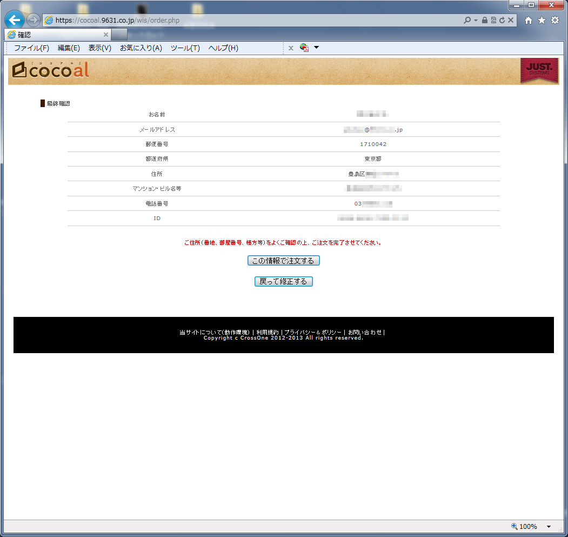This screenshot has width=568, height=537.
Task: Expand the PDF toolbar dropdown arrow
Action: coord(317,48)
